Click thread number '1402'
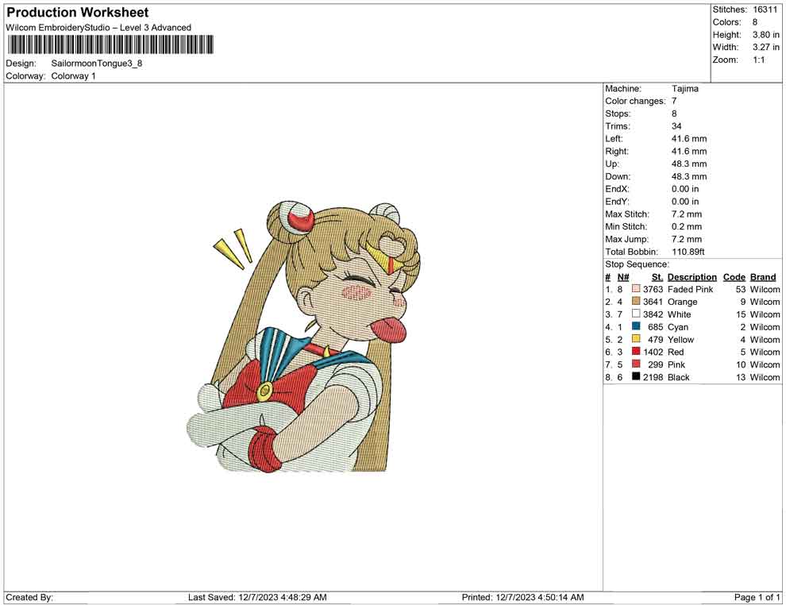 click(x=653, y=352)
